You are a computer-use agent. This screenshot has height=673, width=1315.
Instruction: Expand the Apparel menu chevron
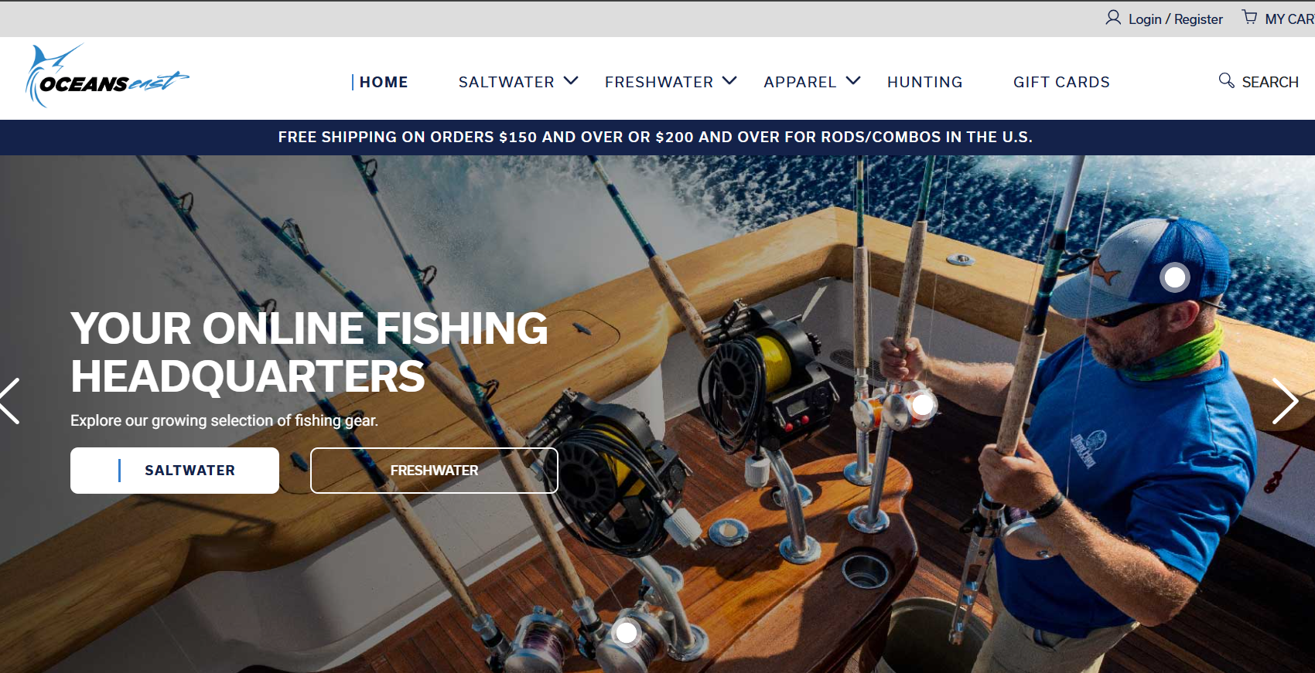tap(853, 80)
